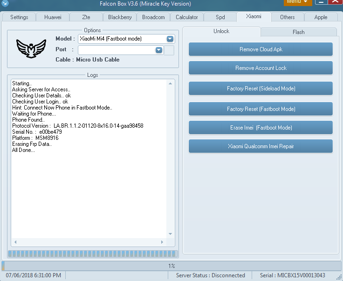Click the 1% overall progress bar

click(x=171, y=266)
